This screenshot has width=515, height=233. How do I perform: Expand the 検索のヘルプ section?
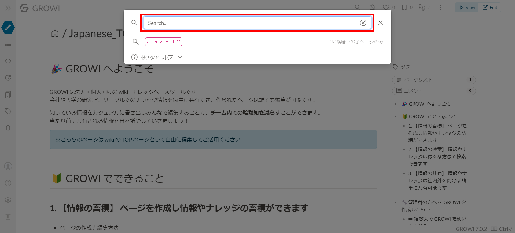coord(157,57)
